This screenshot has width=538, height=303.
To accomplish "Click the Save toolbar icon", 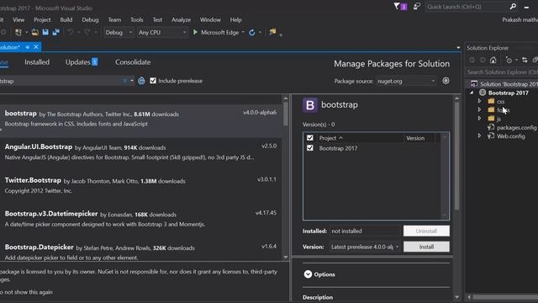I will point(45,32).
